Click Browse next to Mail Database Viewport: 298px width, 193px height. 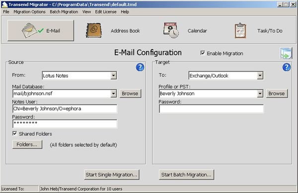130,94
